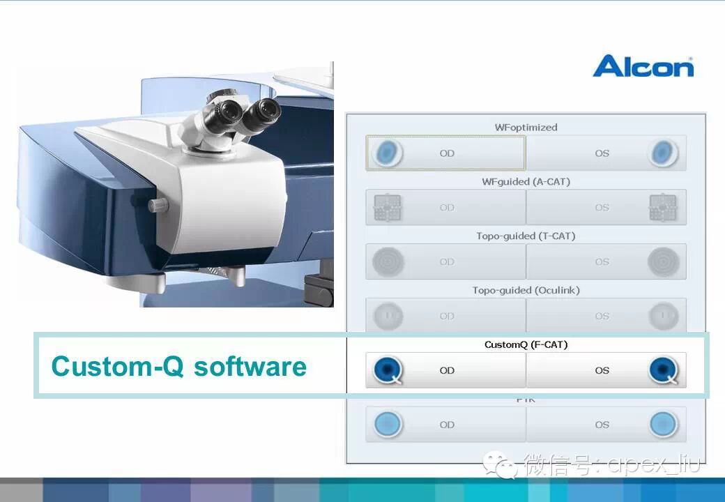The width and height of the screenshot is (725, 502).
Task: Click the WFoptimized OD eye icon
Action: coord(388,153)
